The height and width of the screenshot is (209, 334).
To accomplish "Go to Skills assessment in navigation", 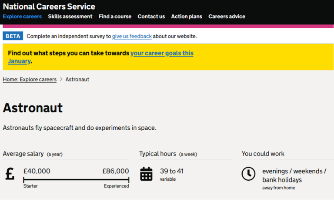I will (x=70, y=17).
